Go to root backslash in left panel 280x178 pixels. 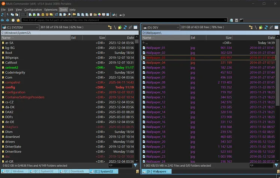click(114, 27)
